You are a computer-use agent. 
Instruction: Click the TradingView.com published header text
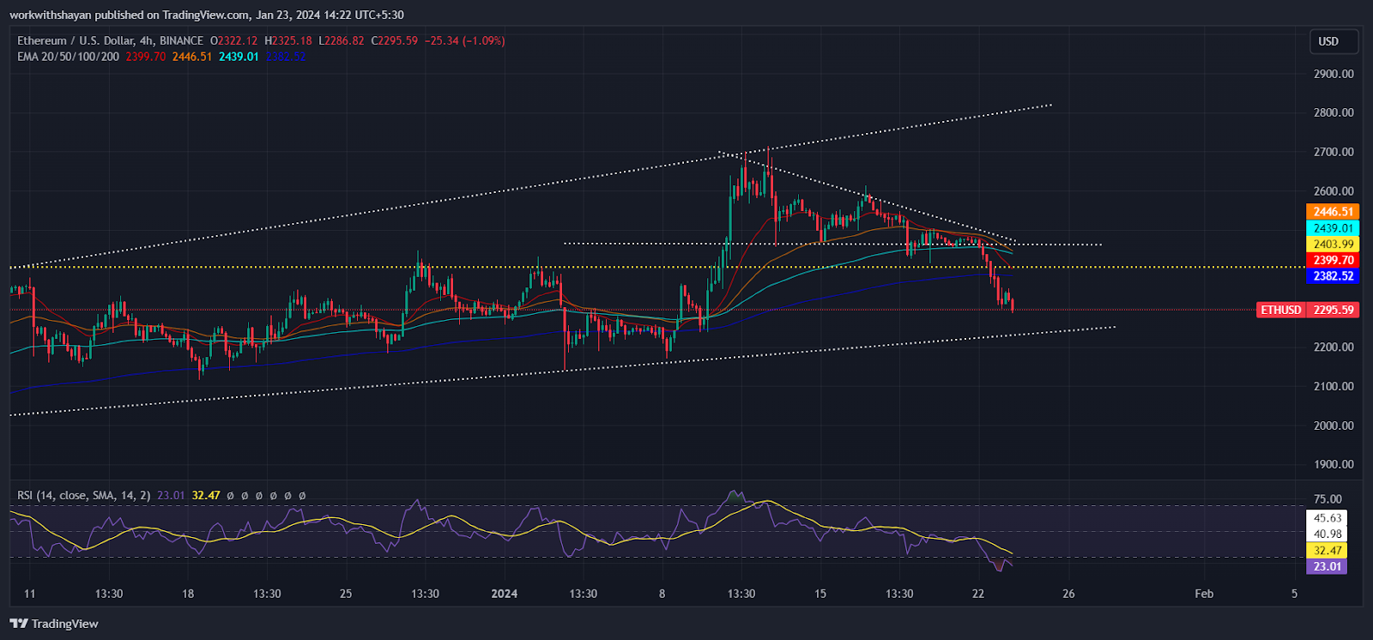coord(206,15)
